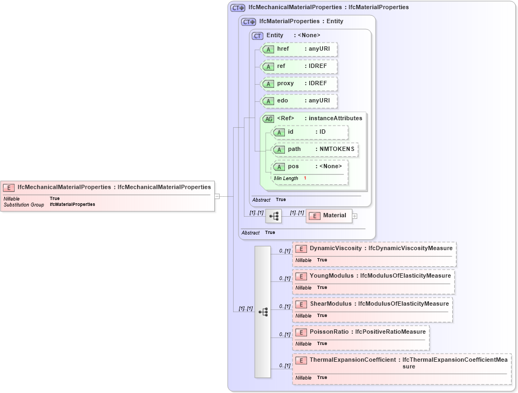Viewport: 518px width, 393px height.
Task: Click the A icon of the id attribute
Action: click(x=280, y=132)
